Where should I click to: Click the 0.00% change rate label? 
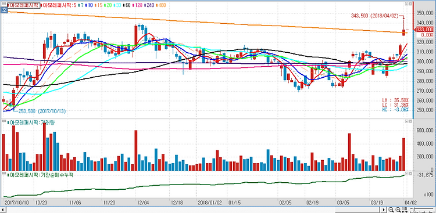coord(428,35)
